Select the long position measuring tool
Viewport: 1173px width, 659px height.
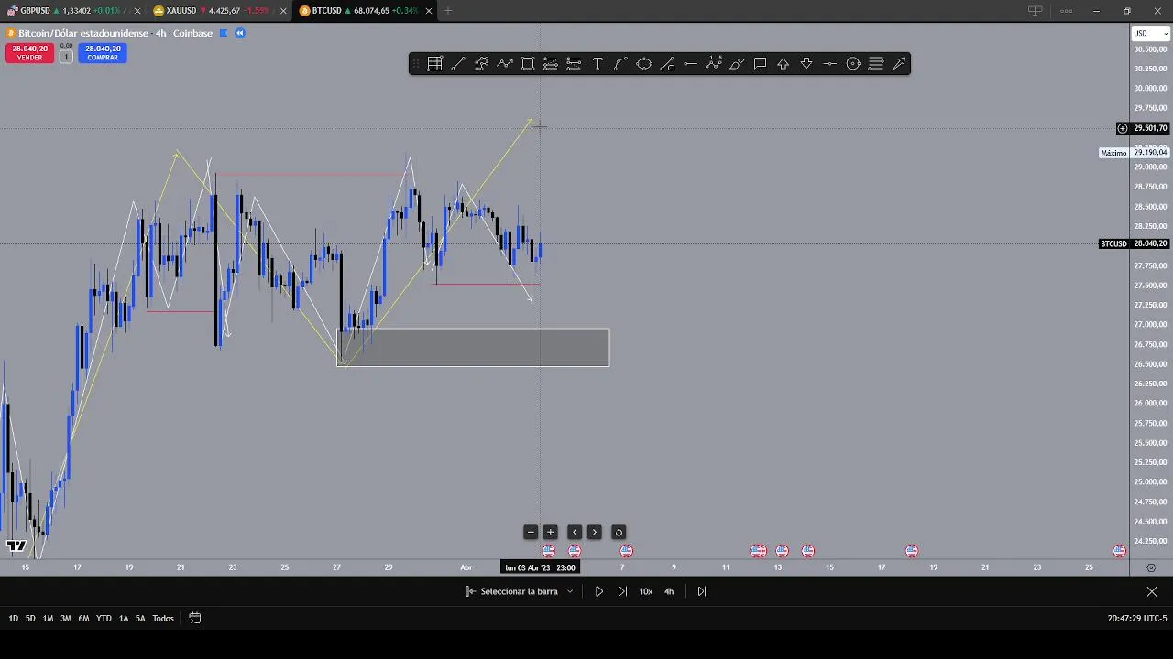click(551, 63)
